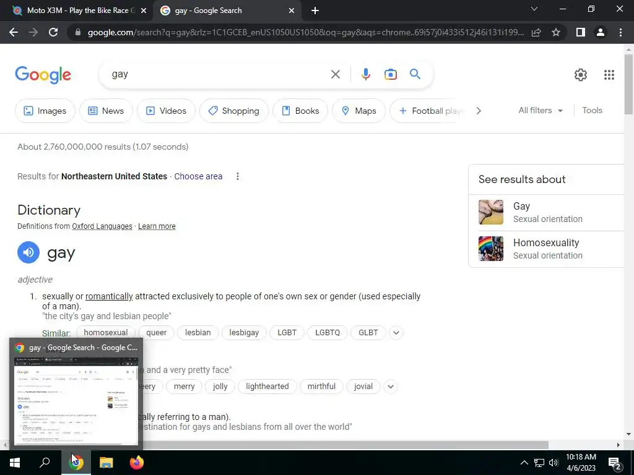
Task: Open the three-dot options beside Choose area
Action: (x=238, y=176)
